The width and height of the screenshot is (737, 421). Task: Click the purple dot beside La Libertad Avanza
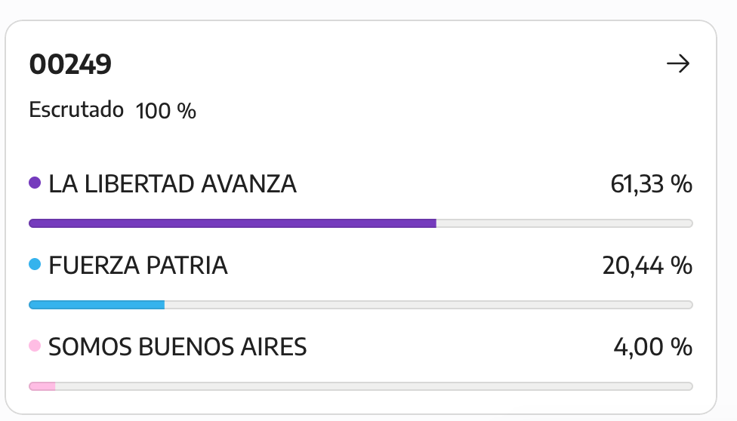pos(35,183)
